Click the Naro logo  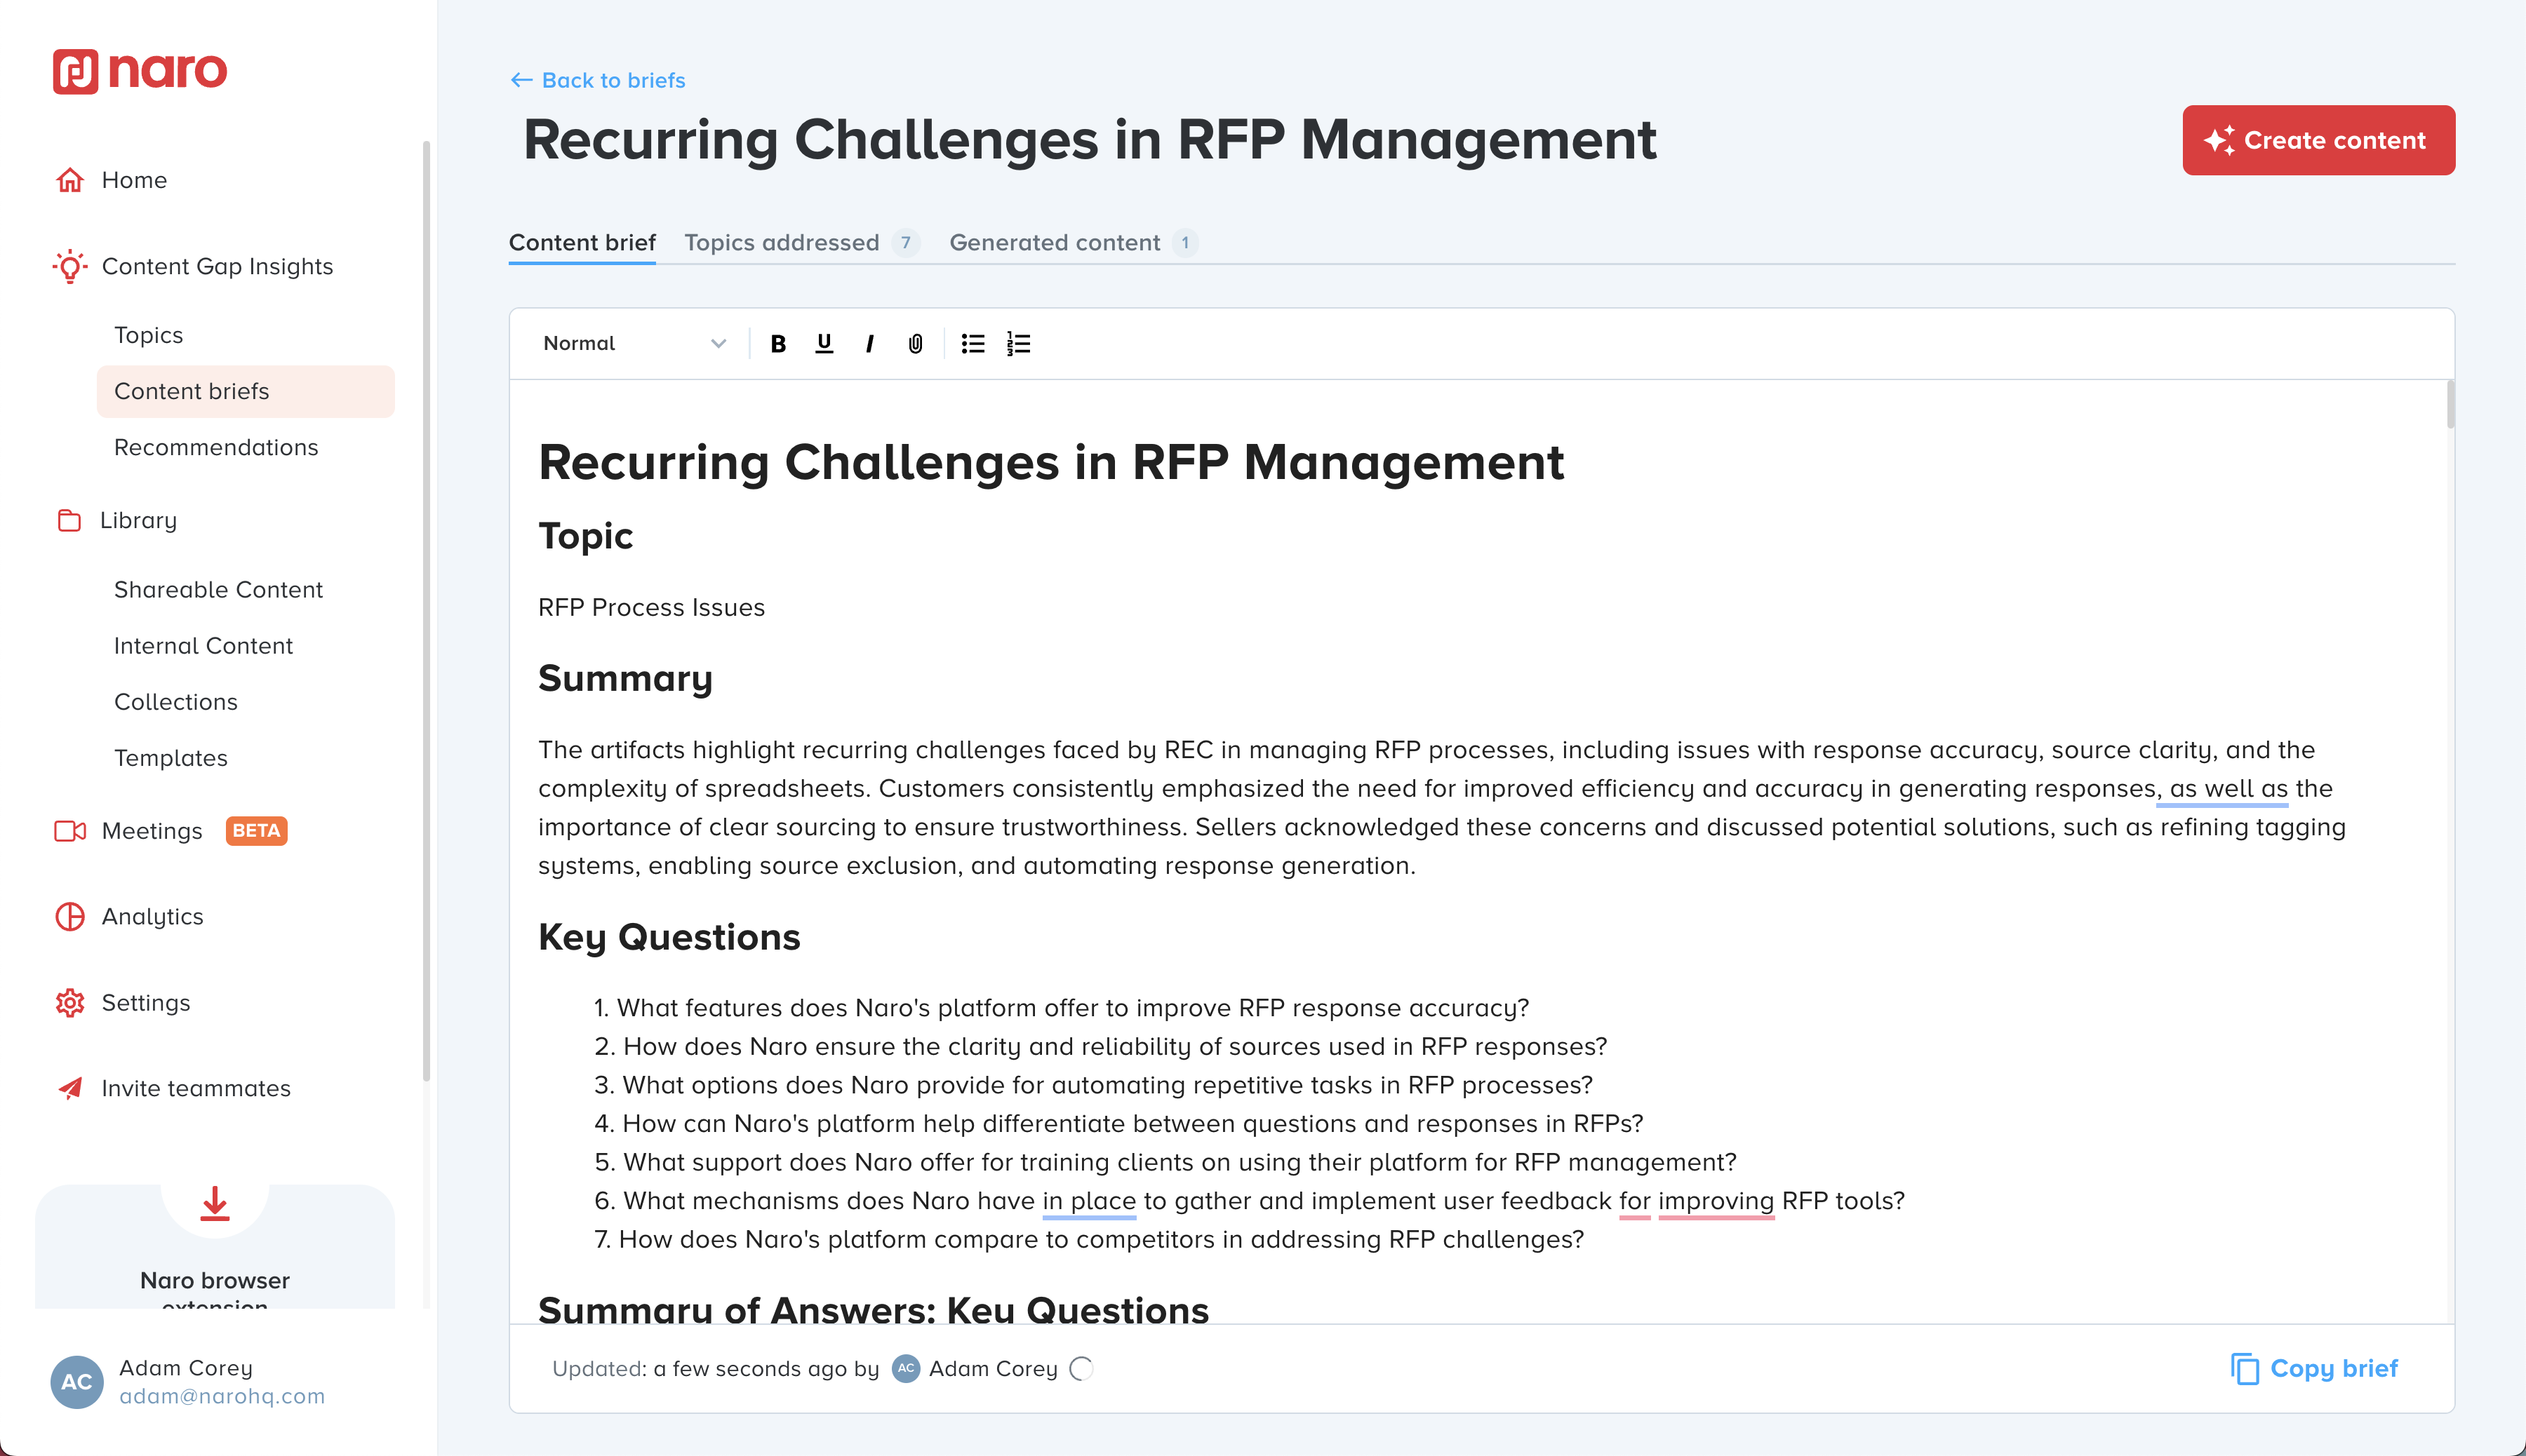click(140, 71)
